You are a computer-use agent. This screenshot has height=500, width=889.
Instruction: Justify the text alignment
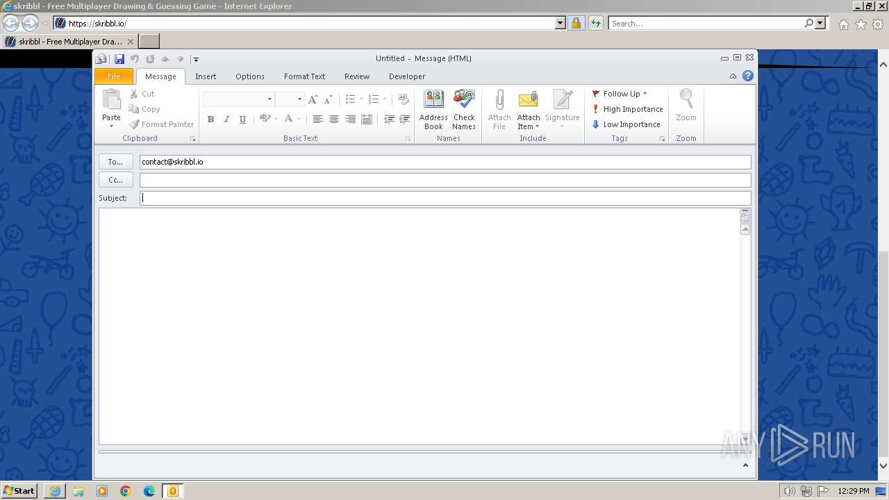(x=367, y=119)
